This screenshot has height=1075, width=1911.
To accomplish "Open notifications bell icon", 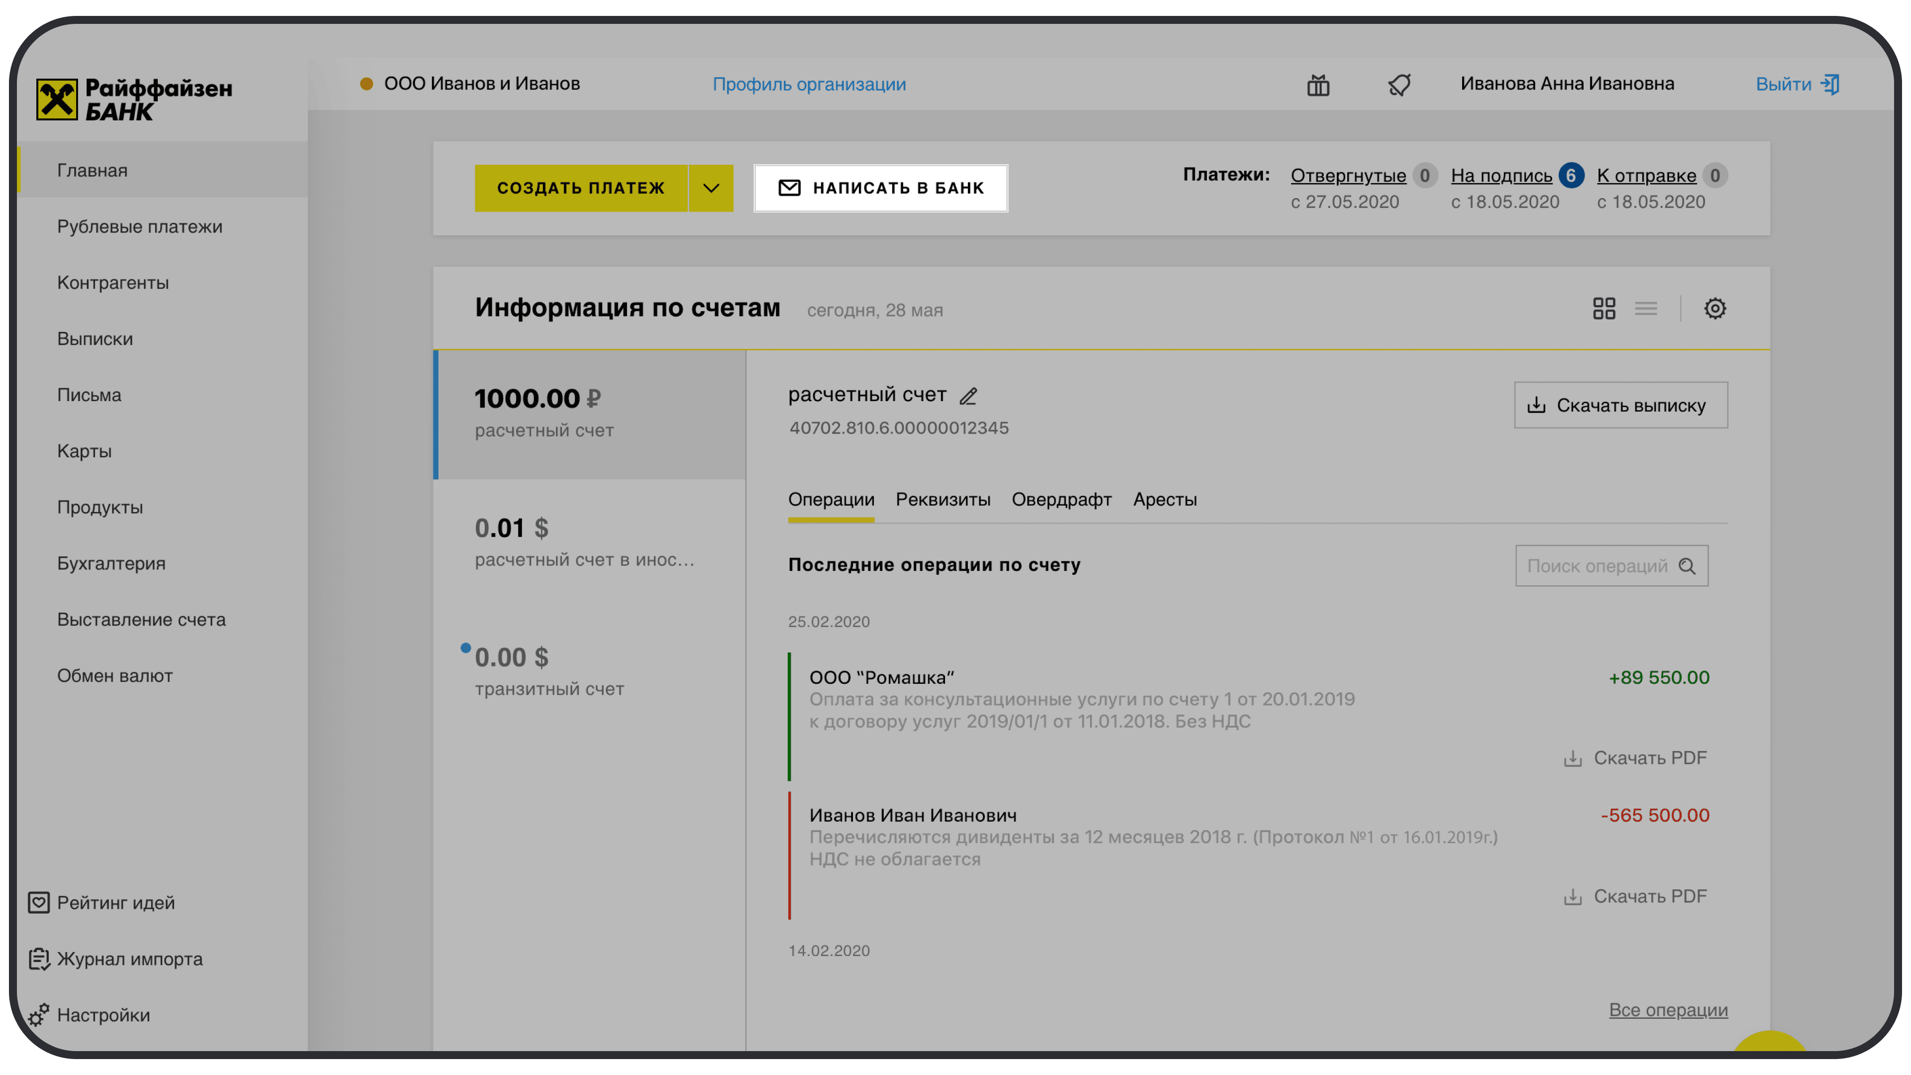I will point(1399,85).
